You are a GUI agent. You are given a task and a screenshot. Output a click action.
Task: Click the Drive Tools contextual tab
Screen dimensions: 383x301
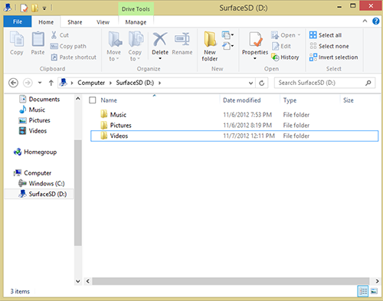pyautogui.click(x=136, y=9)
